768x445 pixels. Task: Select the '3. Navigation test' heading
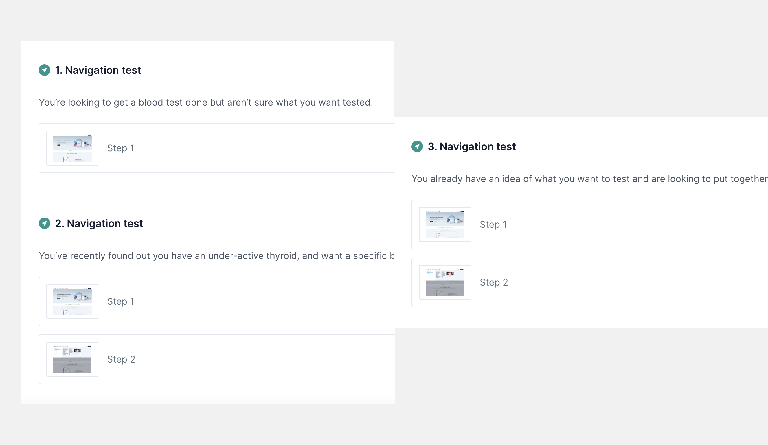(x=471, y=147)
